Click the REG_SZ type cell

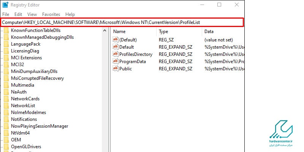pos(166,40)
